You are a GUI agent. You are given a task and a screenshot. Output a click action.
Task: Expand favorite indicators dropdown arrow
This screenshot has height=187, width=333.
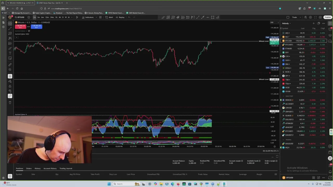pyautogui.click(x=96, y=17)
